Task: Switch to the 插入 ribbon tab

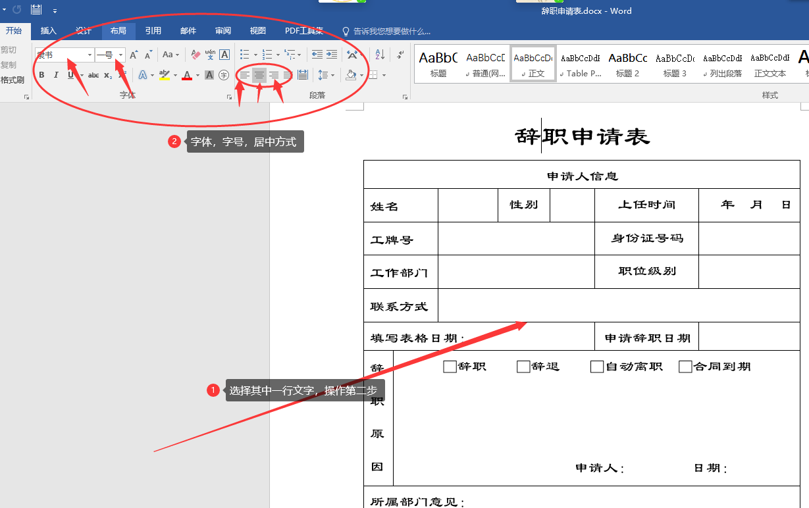Action: pos(49,30)
